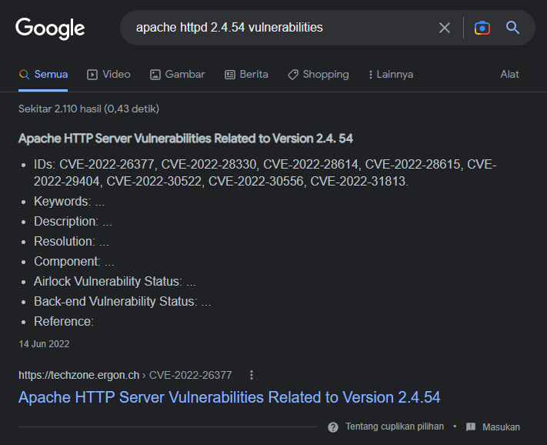The height and width of the screenshot is (445, 547).
Task: Switch to the Berita tab
Action: [246, 75]
